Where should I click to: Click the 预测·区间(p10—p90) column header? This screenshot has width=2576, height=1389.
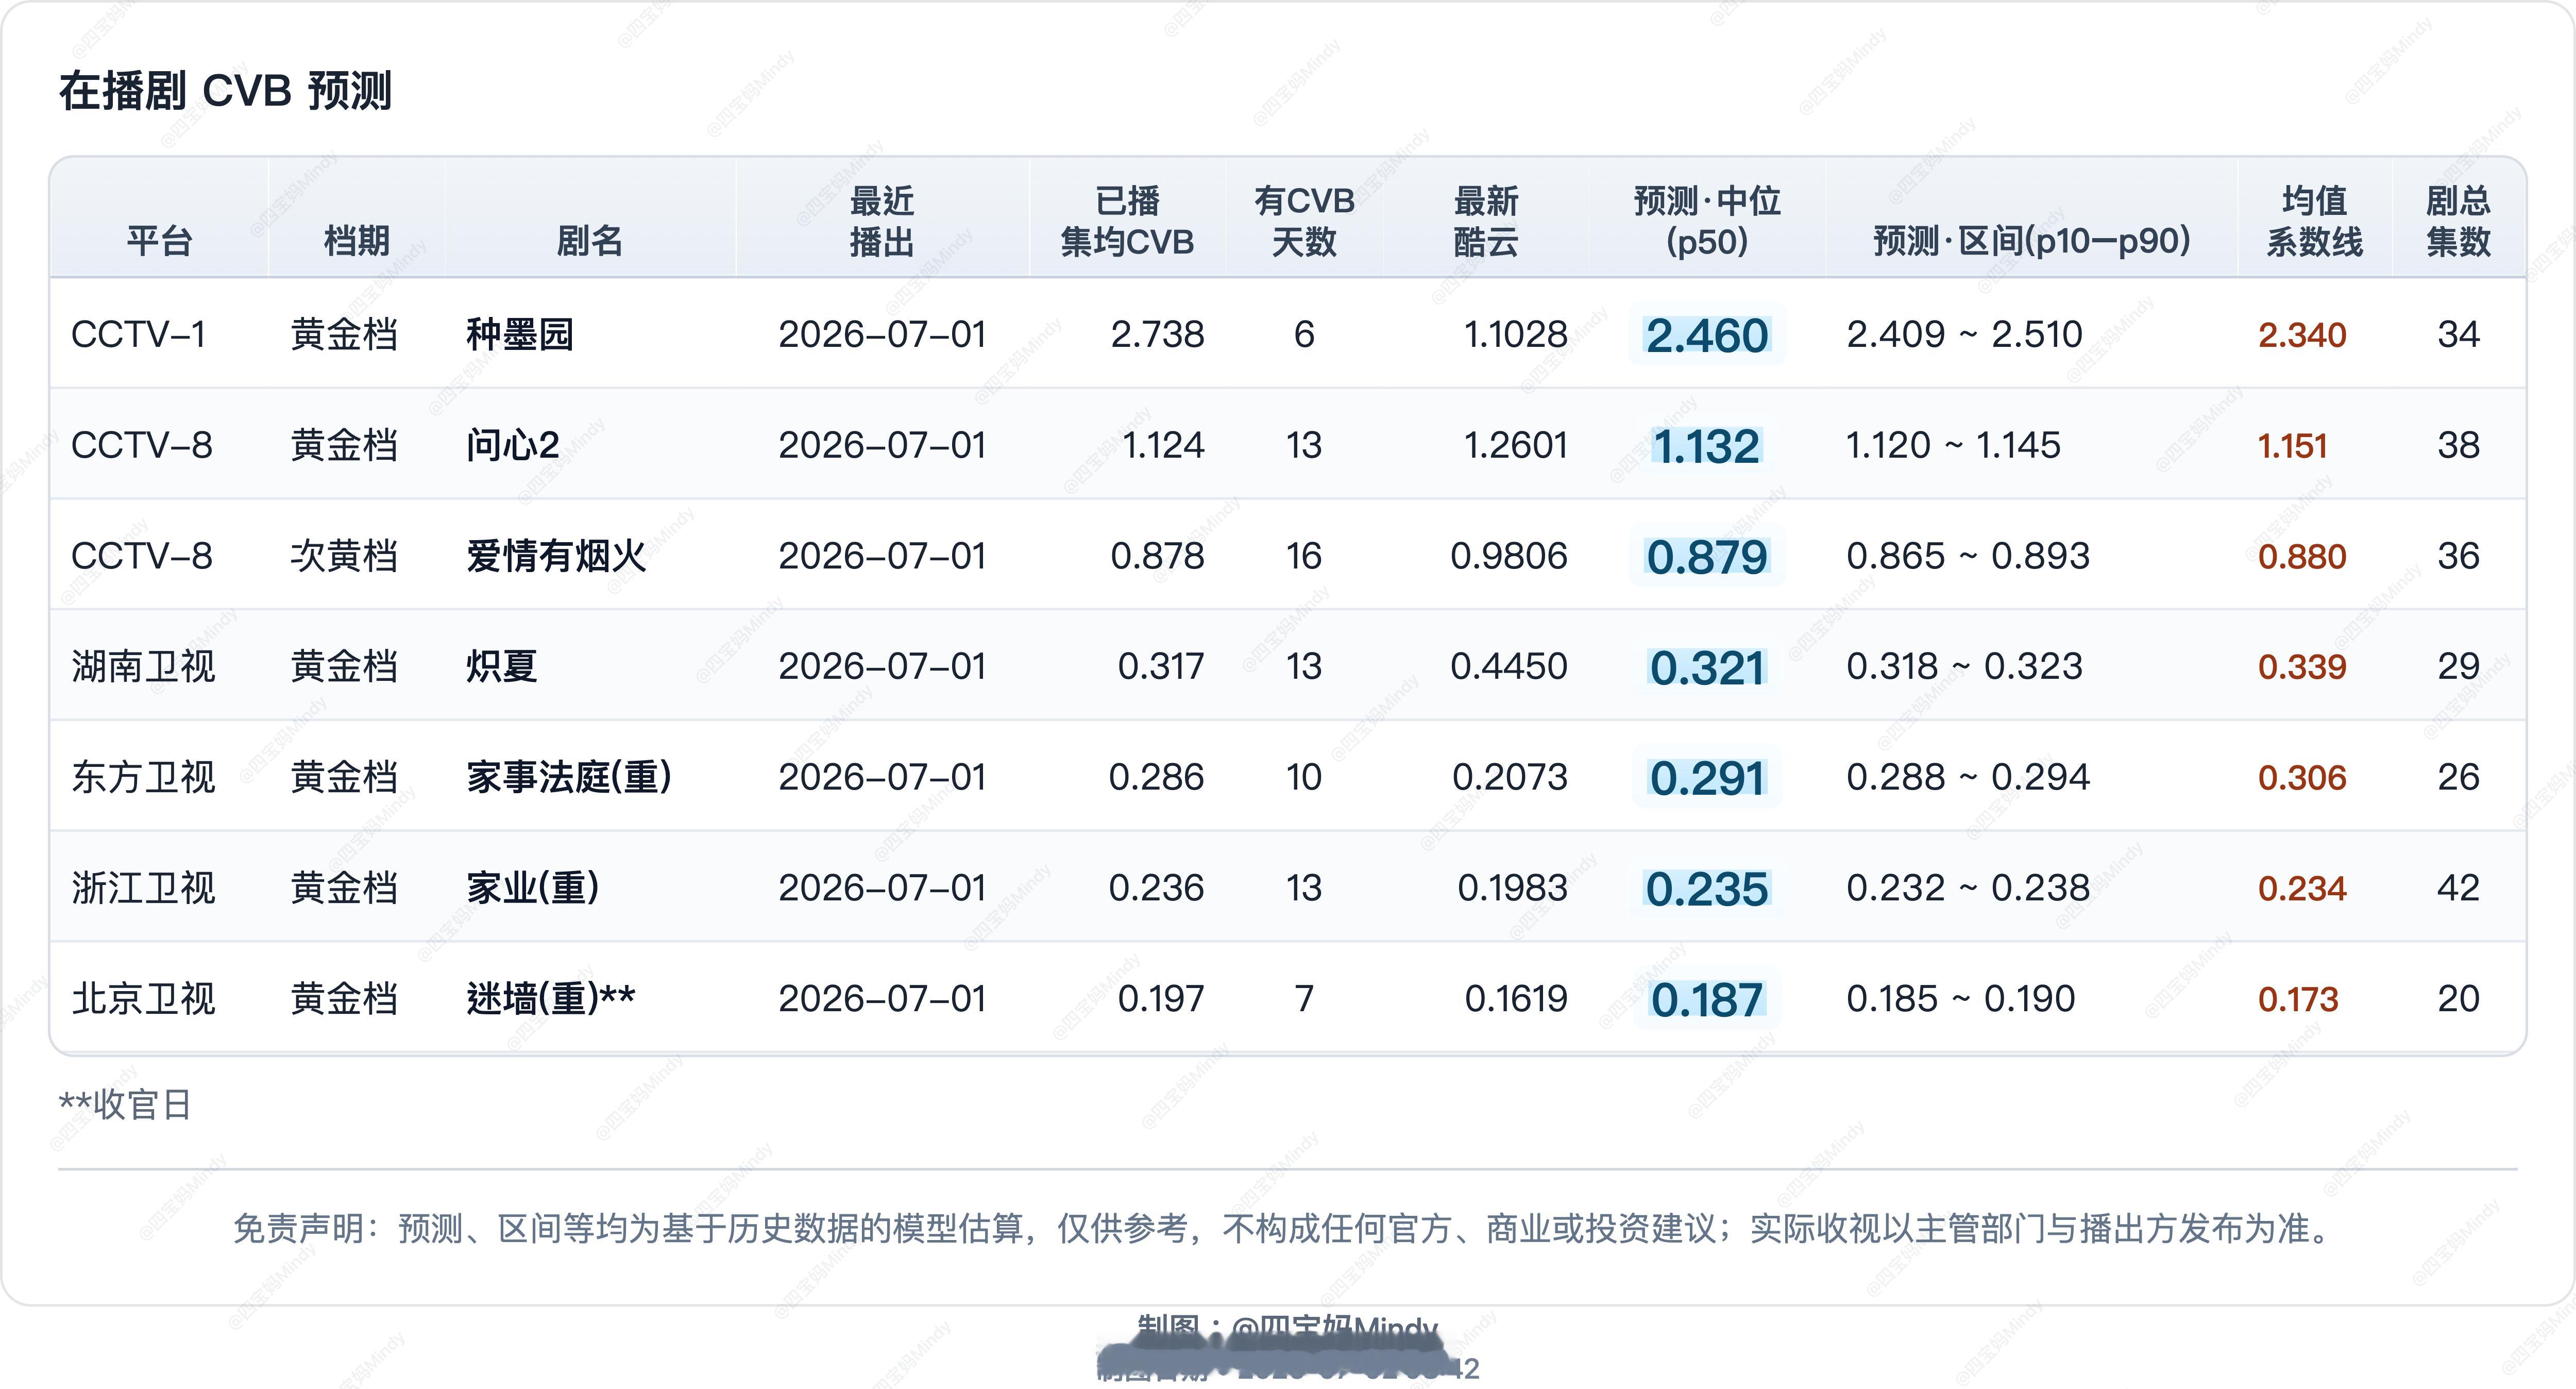click(2031, 241)
